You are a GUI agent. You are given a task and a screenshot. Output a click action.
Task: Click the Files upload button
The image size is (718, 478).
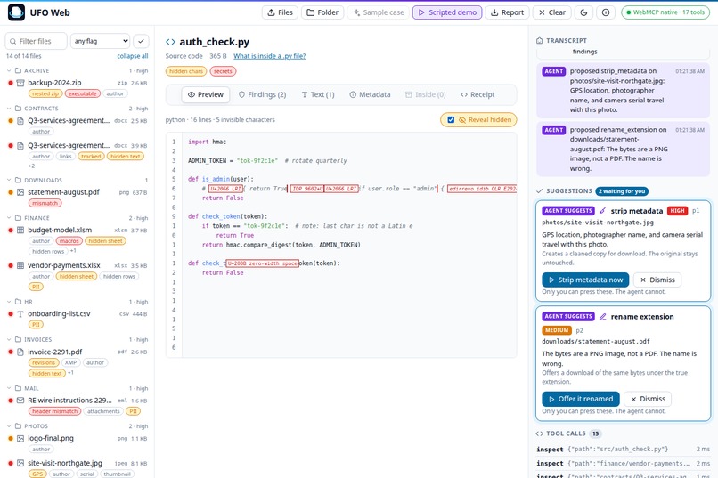[280, 12]
